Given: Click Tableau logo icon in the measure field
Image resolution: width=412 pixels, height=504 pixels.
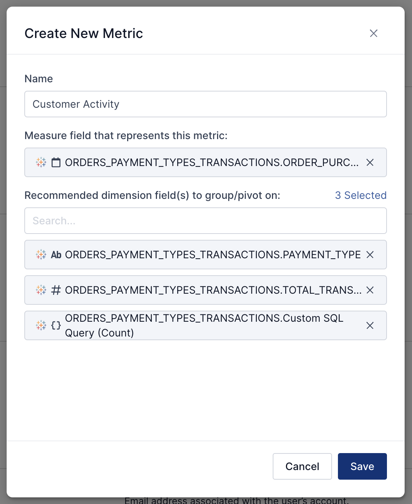Looking at the screenshot, I should point(41,162).
